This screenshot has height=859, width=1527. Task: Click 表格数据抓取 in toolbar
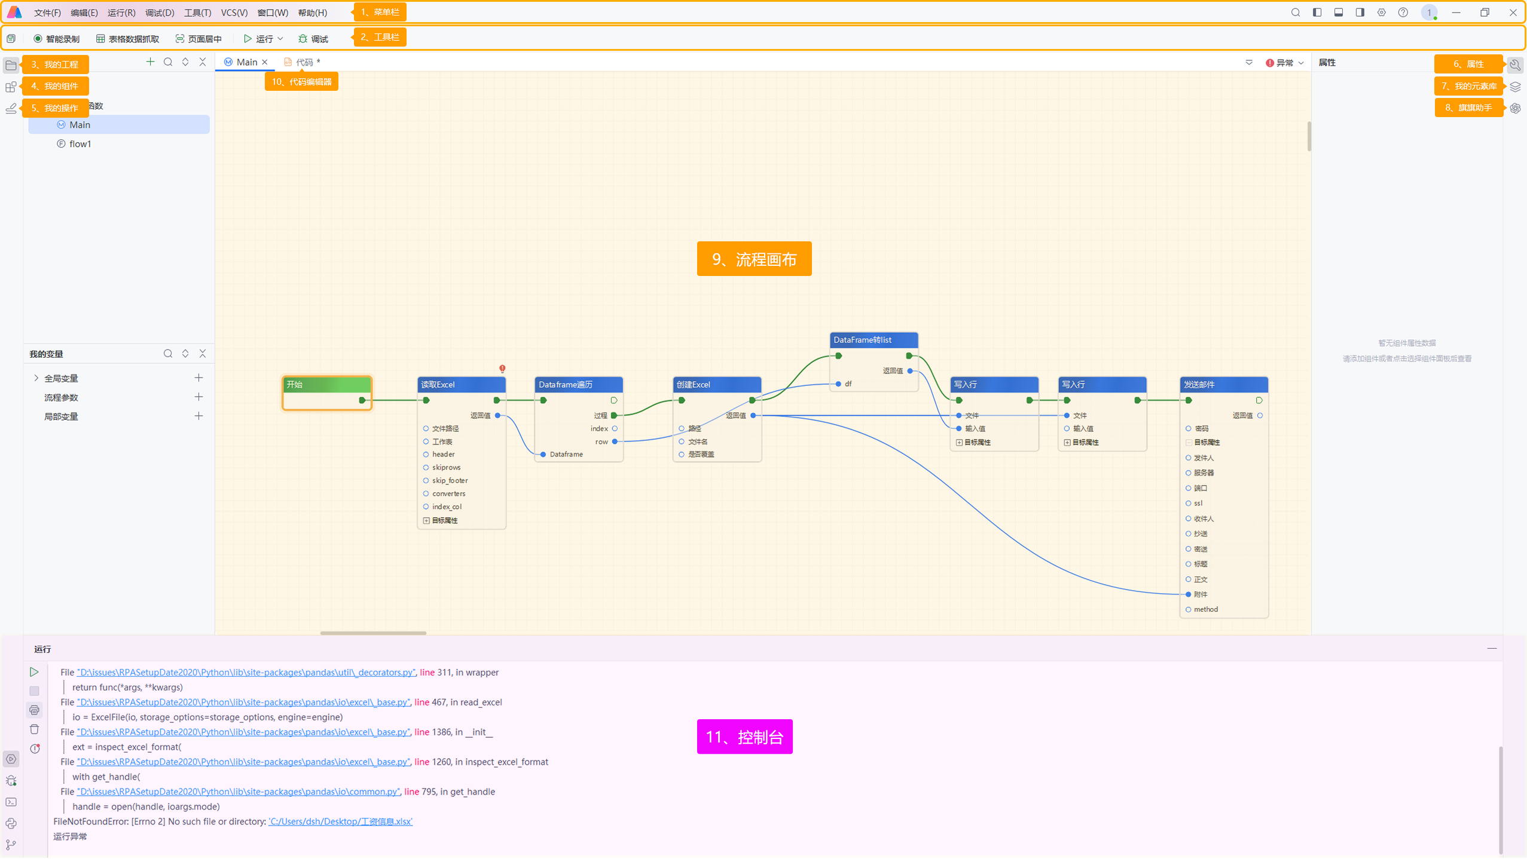point(127,39)
